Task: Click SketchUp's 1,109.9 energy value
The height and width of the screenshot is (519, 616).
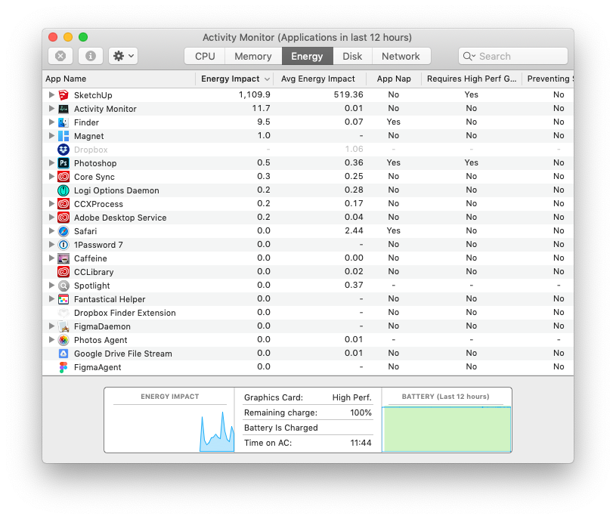Action: tap(255, 94)
